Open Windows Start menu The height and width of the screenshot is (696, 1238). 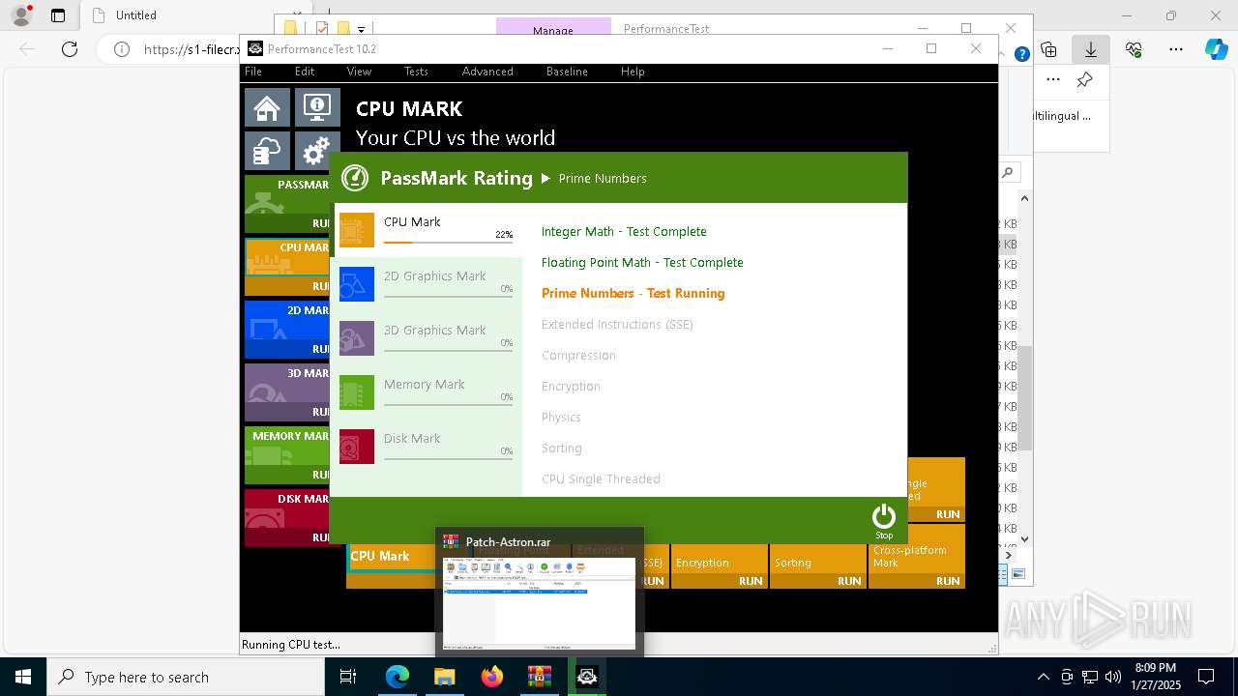[23, 677]
